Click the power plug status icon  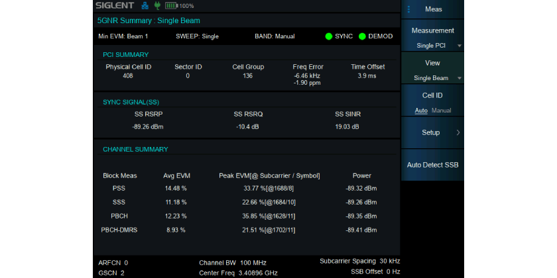(x=157, y=6)
